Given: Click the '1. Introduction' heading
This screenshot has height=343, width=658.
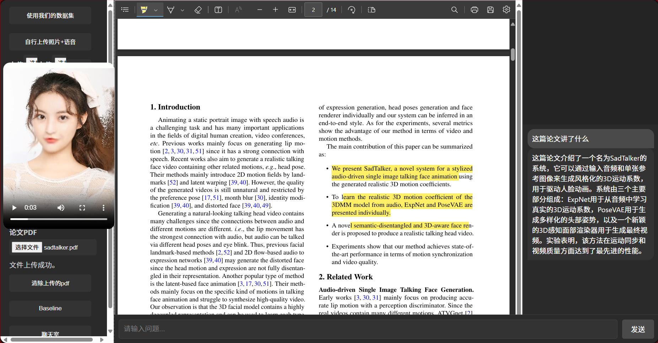Looking at the screenshot, I should tap(175, 107).
